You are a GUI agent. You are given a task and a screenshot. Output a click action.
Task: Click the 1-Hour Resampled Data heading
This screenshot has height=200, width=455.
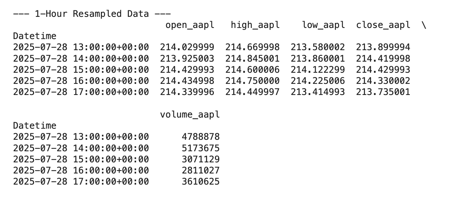pyautogui.click(x=92, y=14)
